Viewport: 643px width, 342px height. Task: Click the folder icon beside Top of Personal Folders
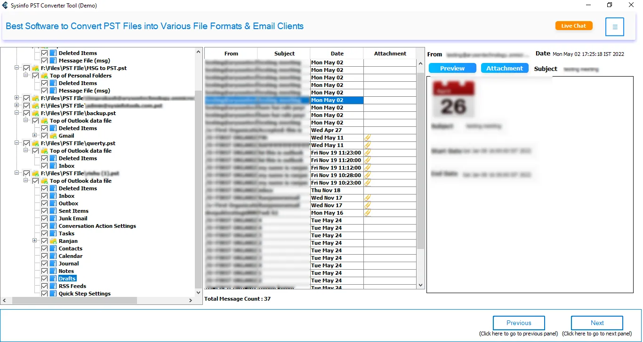(44, 76)
